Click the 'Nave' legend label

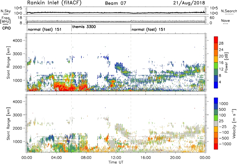(x=225, y=20)
